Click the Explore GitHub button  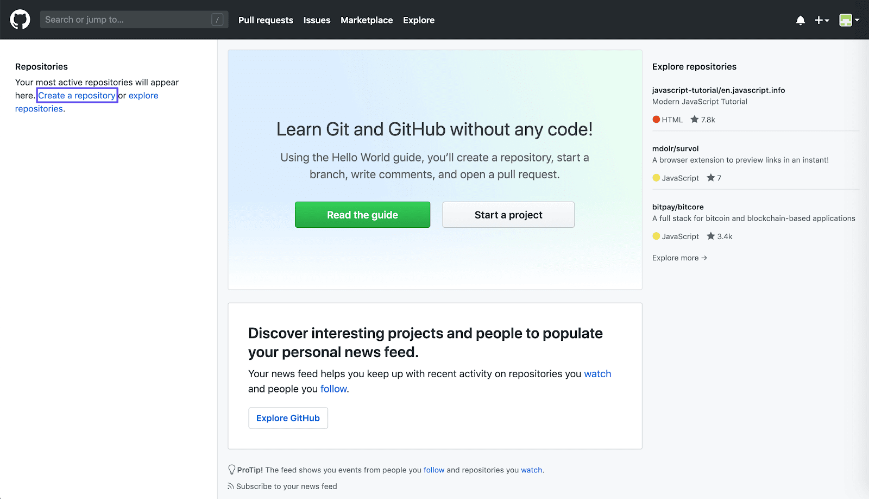[288, 417]
